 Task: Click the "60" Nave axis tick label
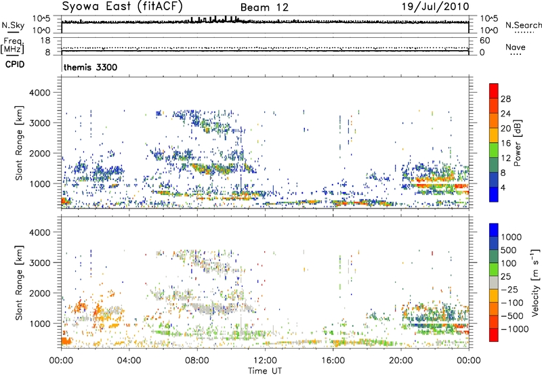(x=484, y=41)
